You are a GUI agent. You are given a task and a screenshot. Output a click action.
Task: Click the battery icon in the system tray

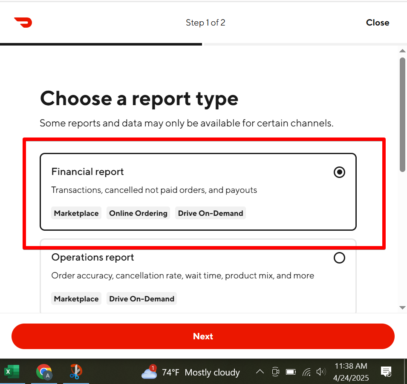291,371
